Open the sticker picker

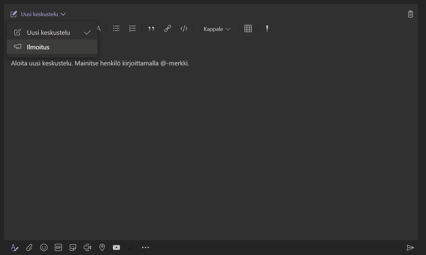73,248
